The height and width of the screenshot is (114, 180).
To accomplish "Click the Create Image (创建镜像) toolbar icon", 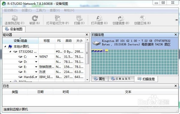I will pos(121,18).
